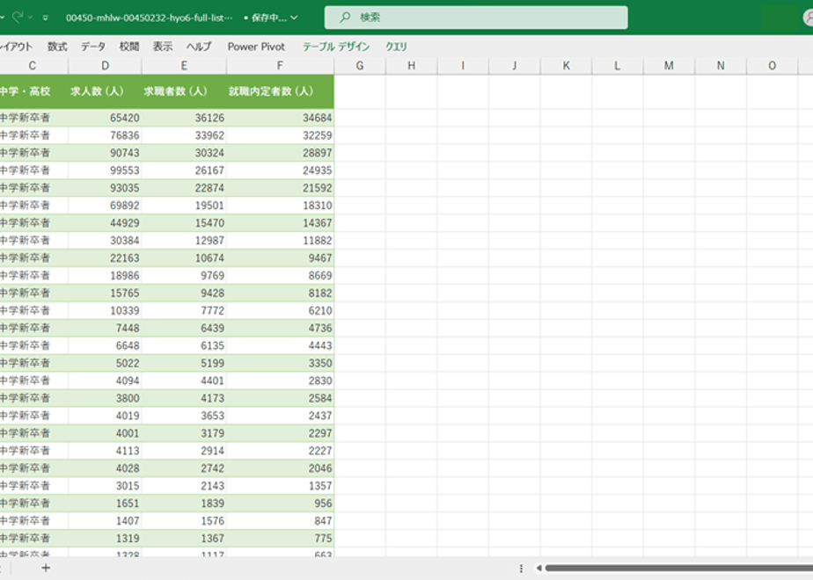Select column H header

pyautogui.click(x=411, y=66)
